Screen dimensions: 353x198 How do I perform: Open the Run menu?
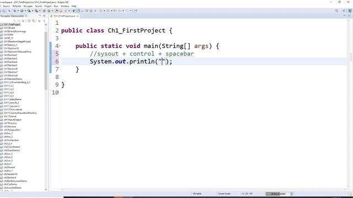(56, 6)
